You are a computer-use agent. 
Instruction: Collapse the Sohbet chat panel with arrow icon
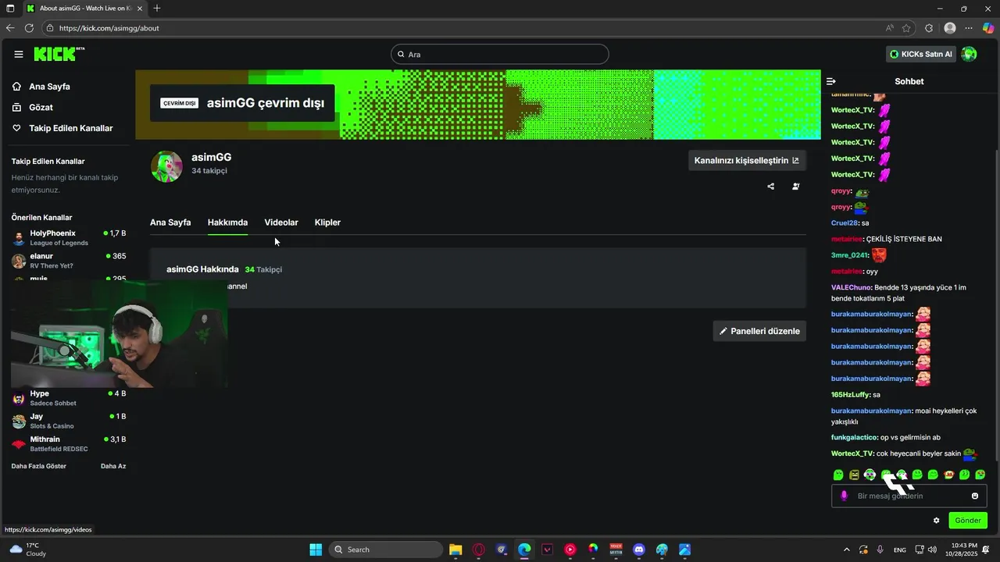click(831, 81)
